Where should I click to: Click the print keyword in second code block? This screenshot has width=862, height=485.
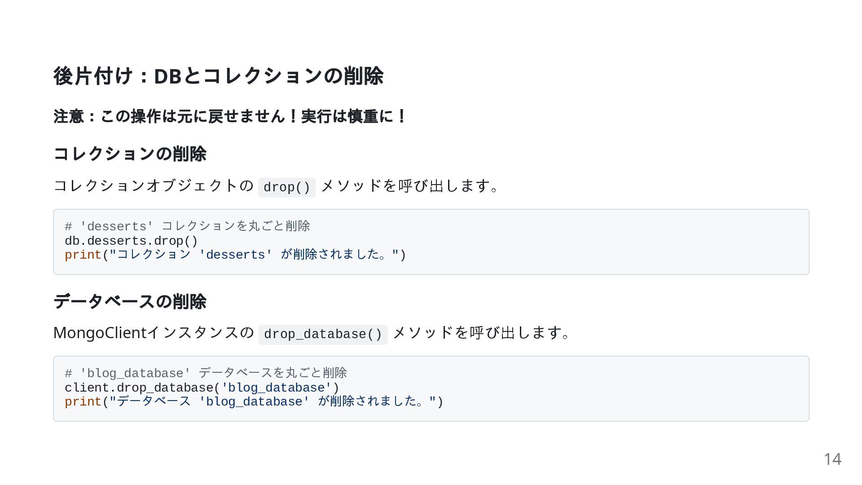(x=83, y=402)
